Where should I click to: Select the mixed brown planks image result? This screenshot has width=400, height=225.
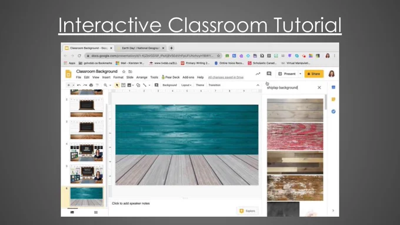(x=295, y=163)
